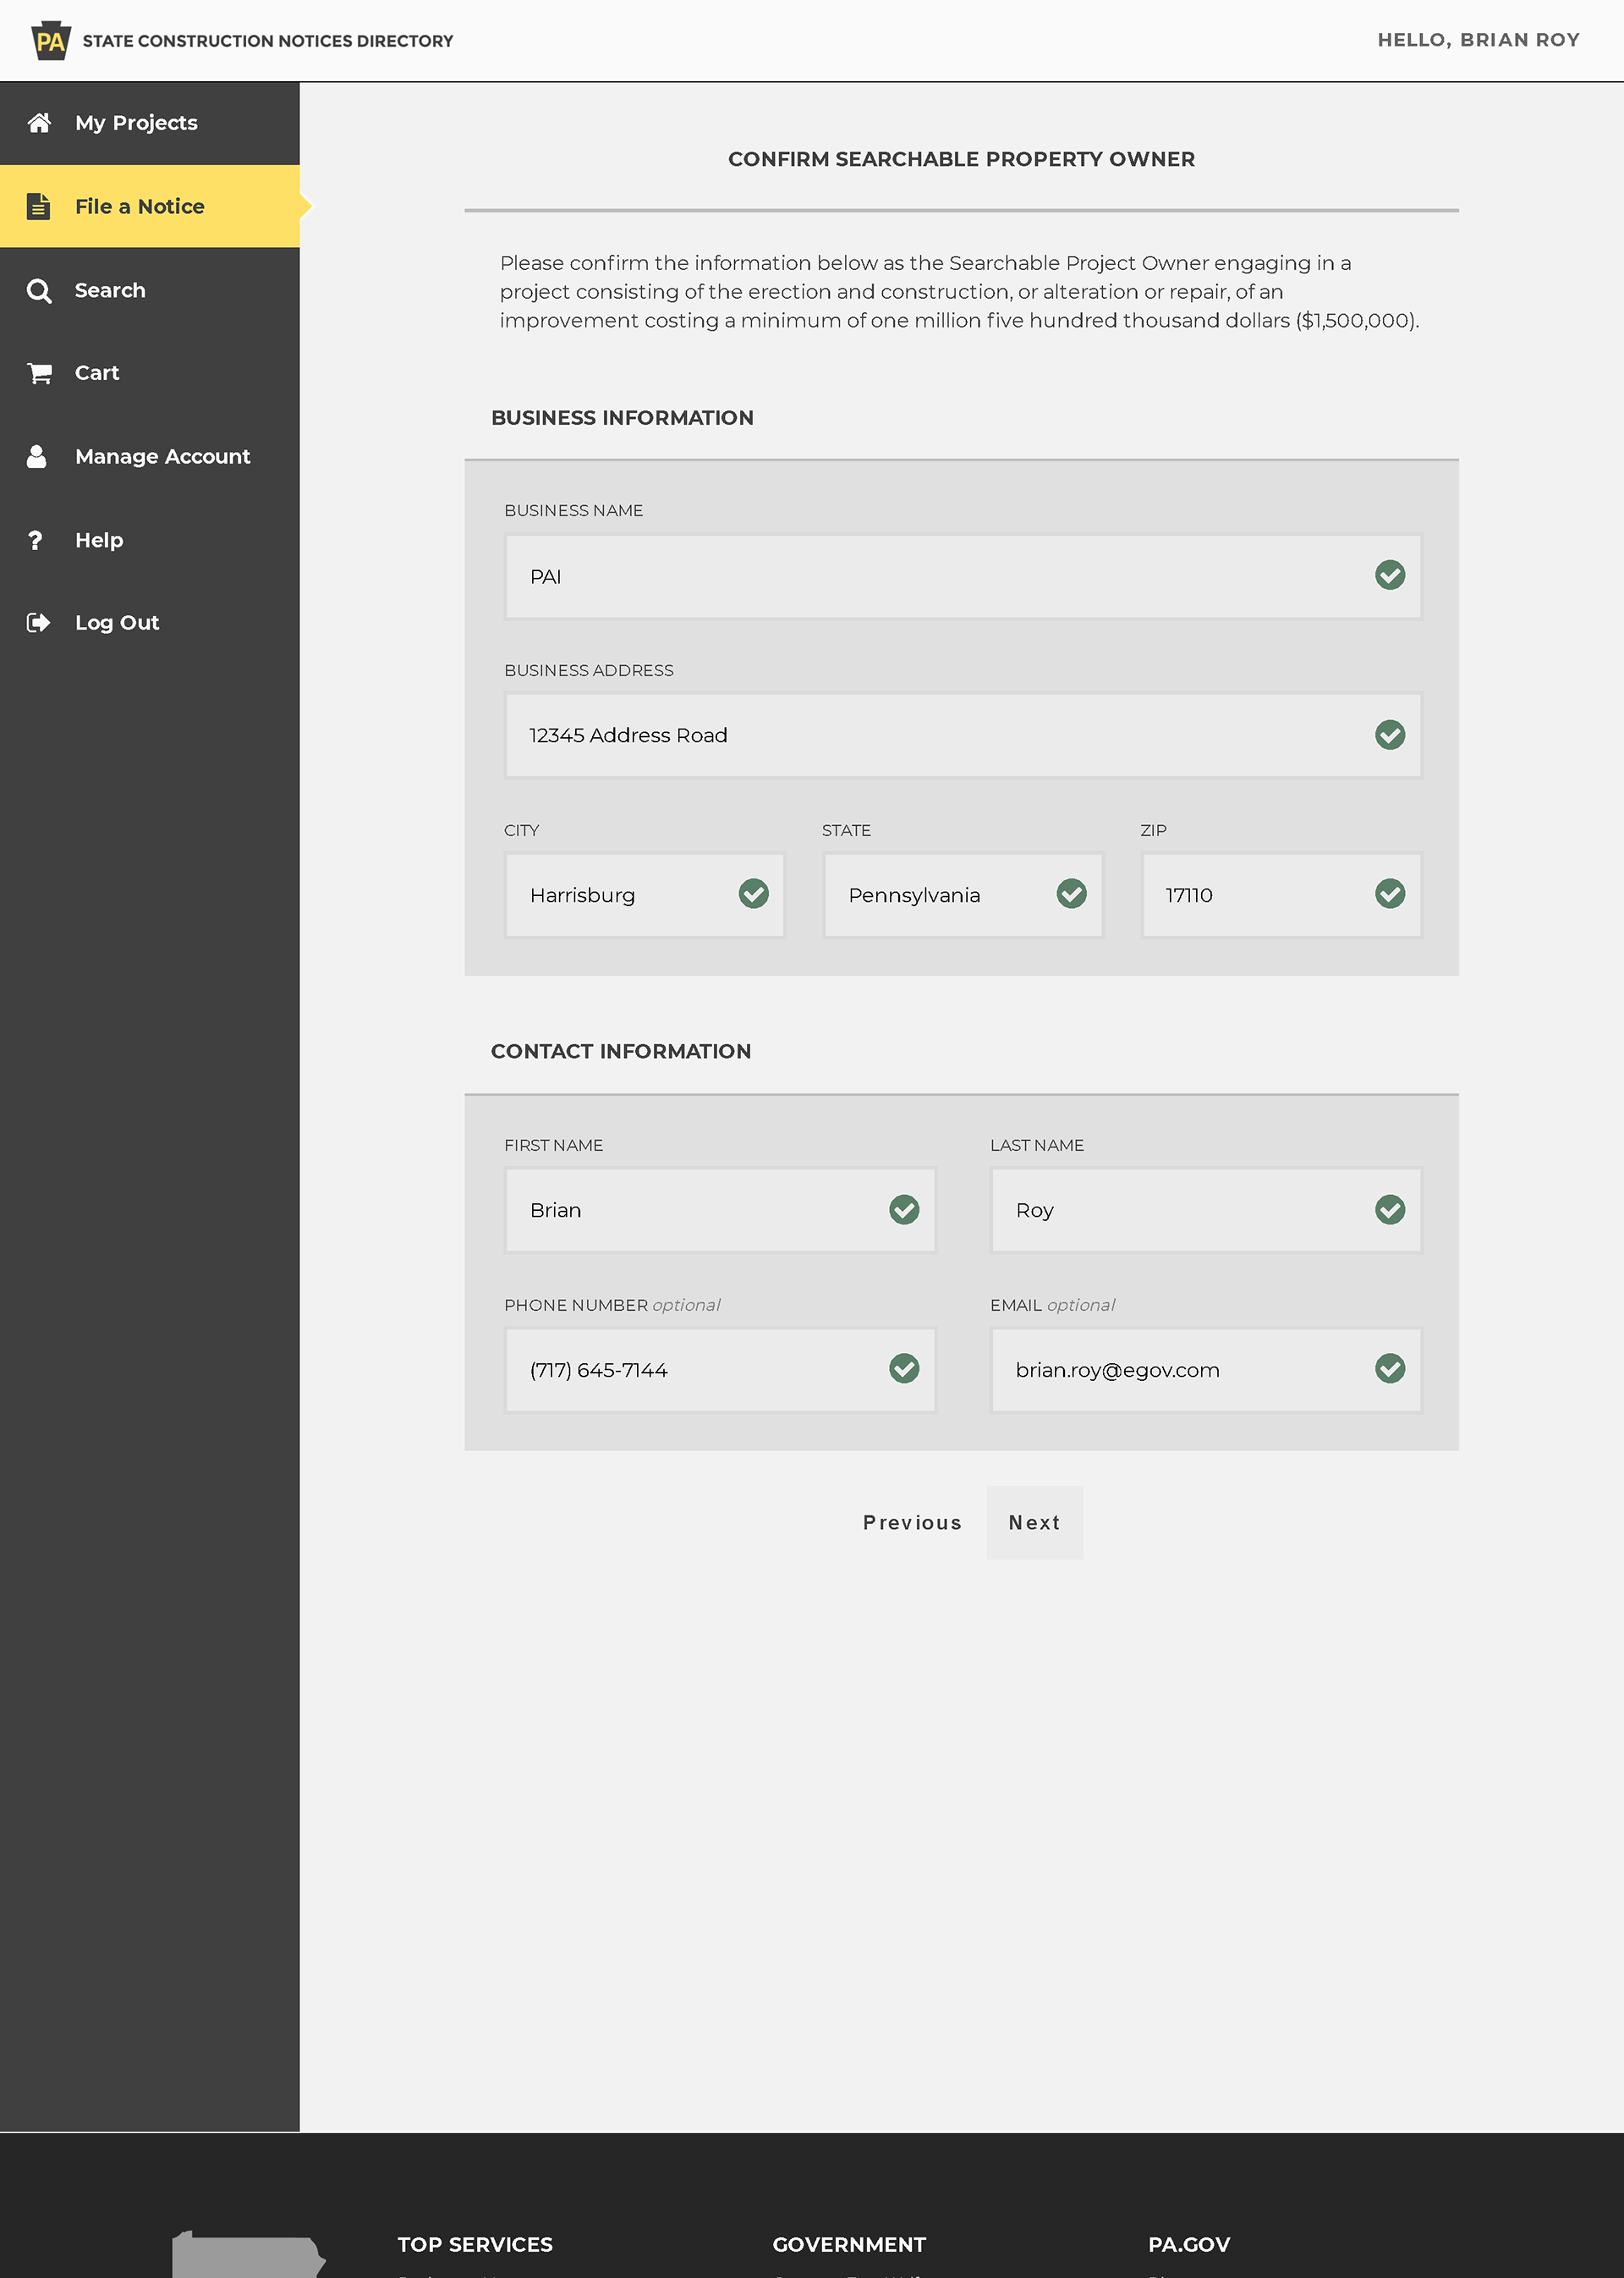Image resolution: width=1624 pixels, height=2278 pixels.
Task: Open the State field showing Pennsylvania
Action: click(x=940, y=895)
